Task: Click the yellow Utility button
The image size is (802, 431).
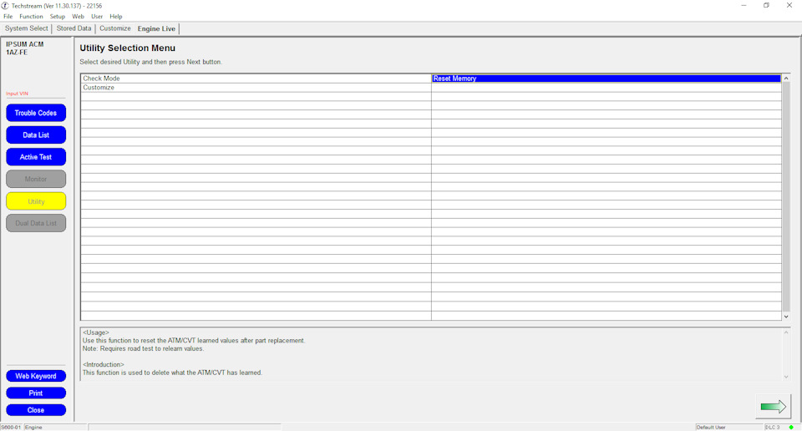Action: coord(36,201)
